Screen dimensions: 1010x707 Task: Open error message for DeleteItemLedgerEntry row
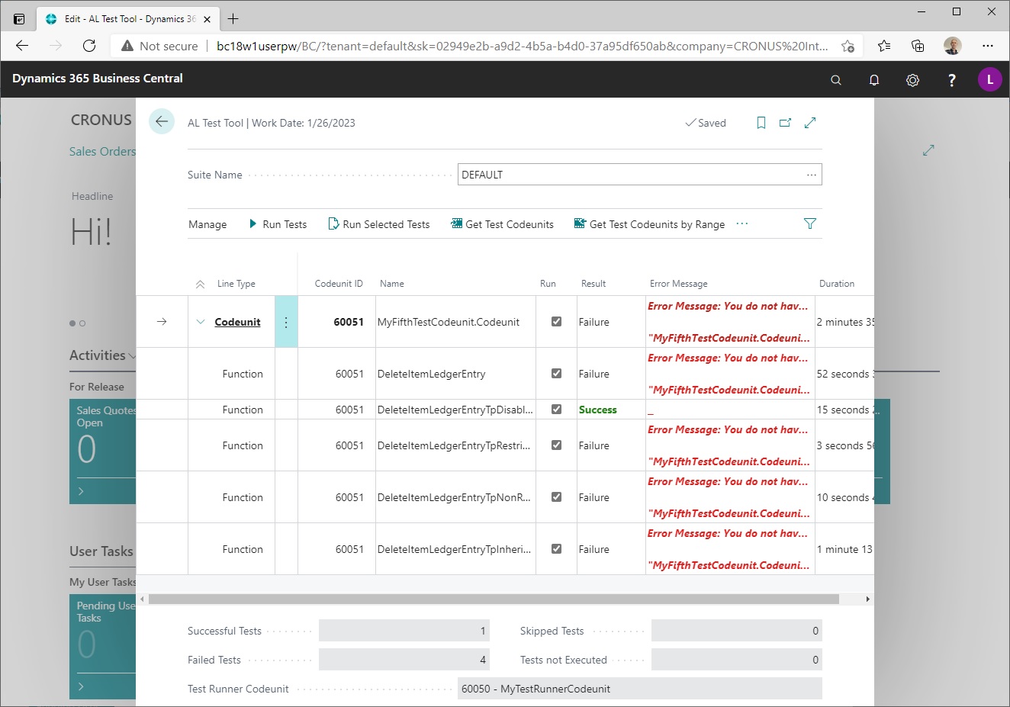(729, 374)
